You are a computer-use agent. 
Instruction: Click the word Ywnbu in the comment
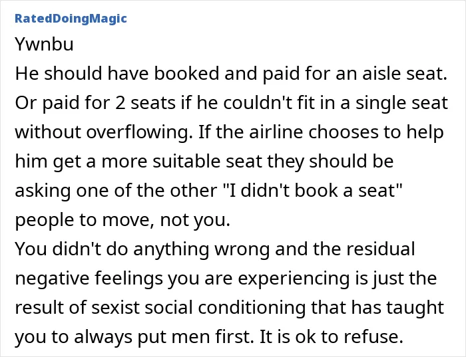tap(45, 45)
